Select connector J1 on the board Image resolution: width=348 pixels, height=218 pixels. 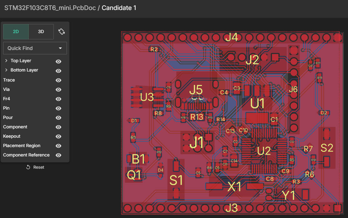(196, 142)
